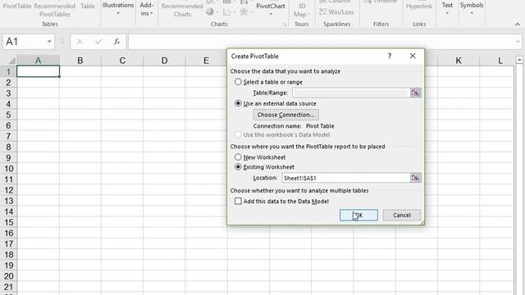The image size is (525, 295).
Task: Select column C header
Action: point(122,61)
